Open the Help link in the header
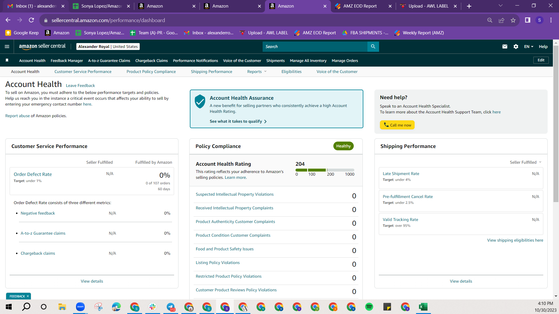559x314 pixels. [543, 47]
